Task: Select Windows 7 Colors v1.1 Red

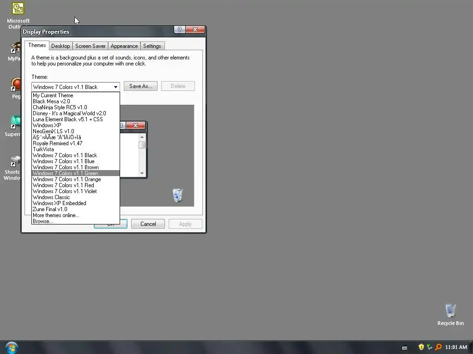Action: [76, 185]
